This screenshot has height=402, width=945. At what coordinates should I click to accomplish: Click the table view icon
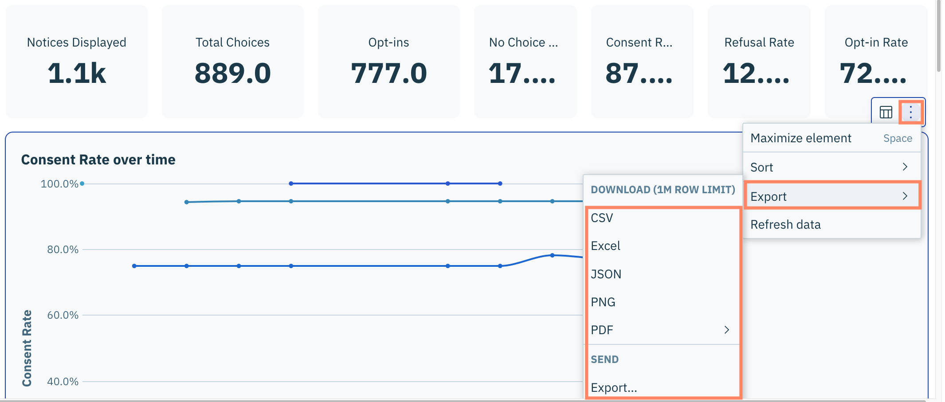[886, 112]
